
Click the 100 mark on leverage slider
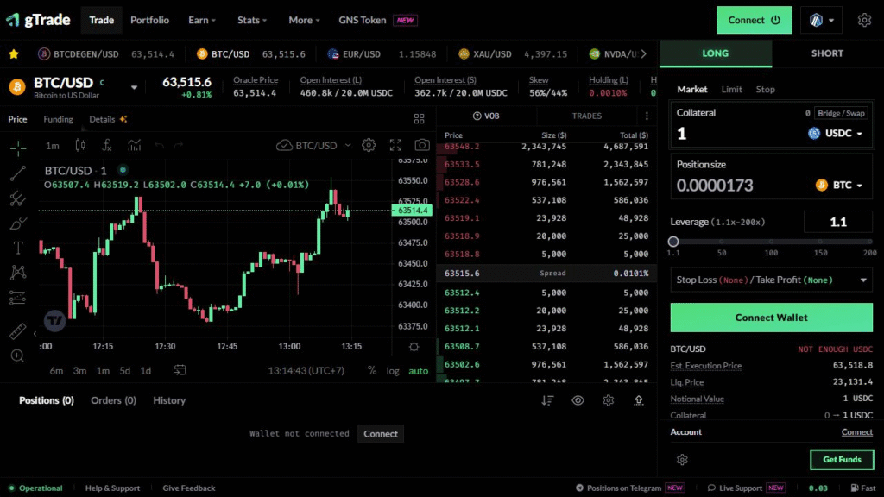point(771,253)
